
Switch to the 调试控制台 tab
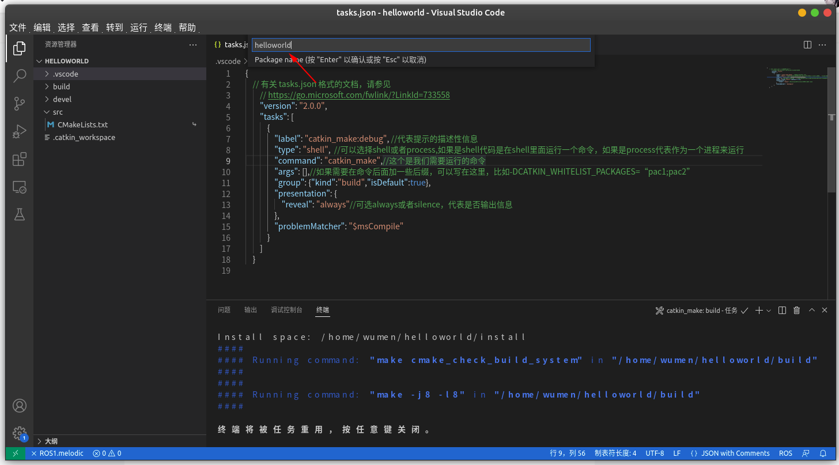coord(286,309)
